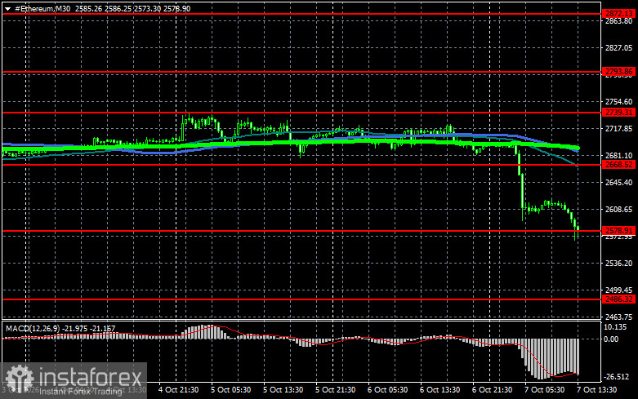Click the 2681.10 price axis value
Screen dimensions: 638x399
618,156
